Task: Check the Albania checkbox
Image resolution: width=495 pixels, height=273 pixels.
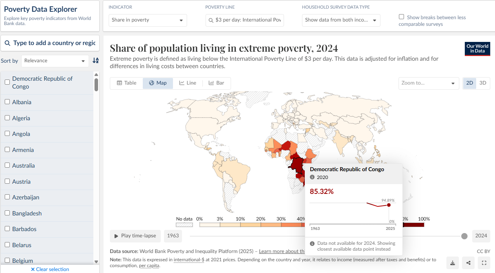Action: point(7,102)
